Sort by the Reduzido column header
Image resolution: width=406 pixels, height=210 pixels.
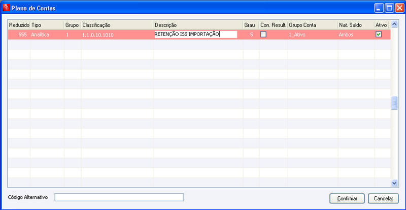[19, 25]
